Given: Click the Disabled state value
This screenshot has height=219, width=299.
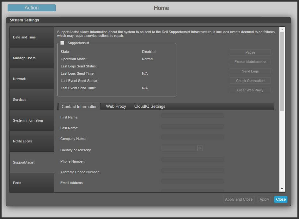Looking at the screenshot, I should [149, 52].
